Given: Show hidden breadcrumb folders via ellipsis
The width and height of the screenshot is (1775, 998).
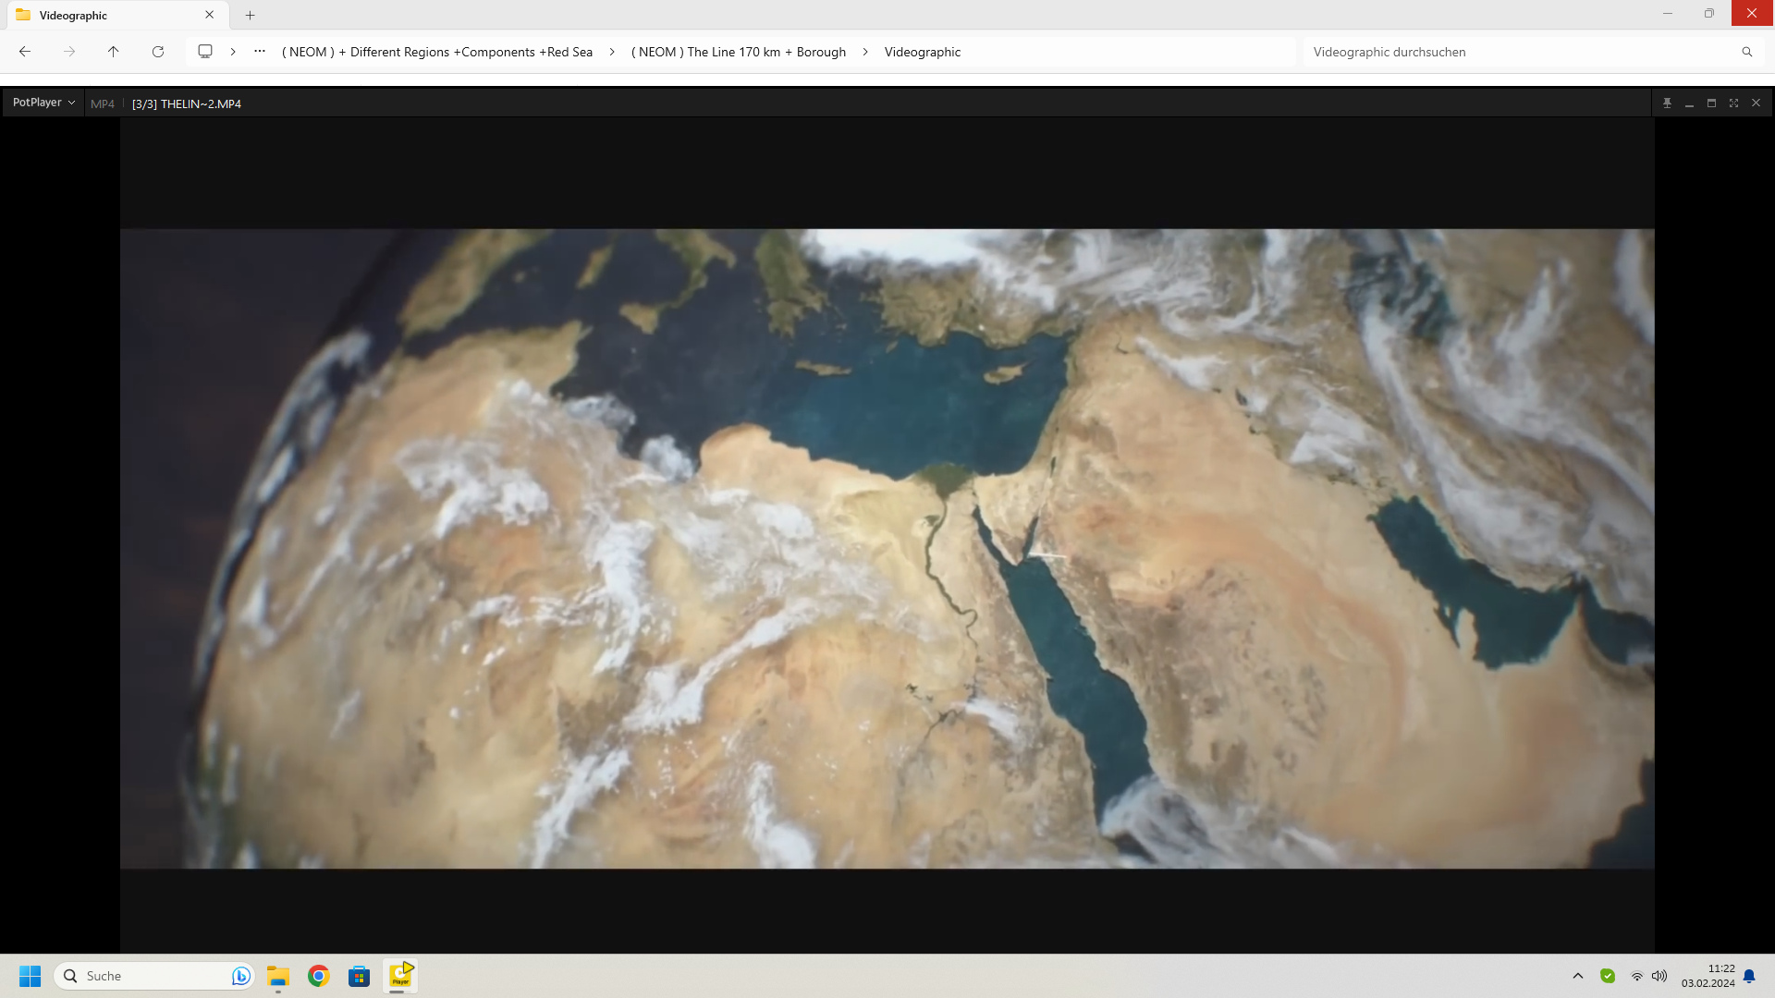Looking at the screenshot, I should tap(260, 52).
